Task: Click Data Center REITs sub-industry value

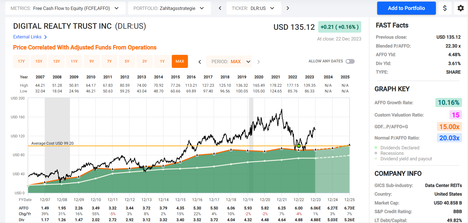Action: tap(443, 185)
